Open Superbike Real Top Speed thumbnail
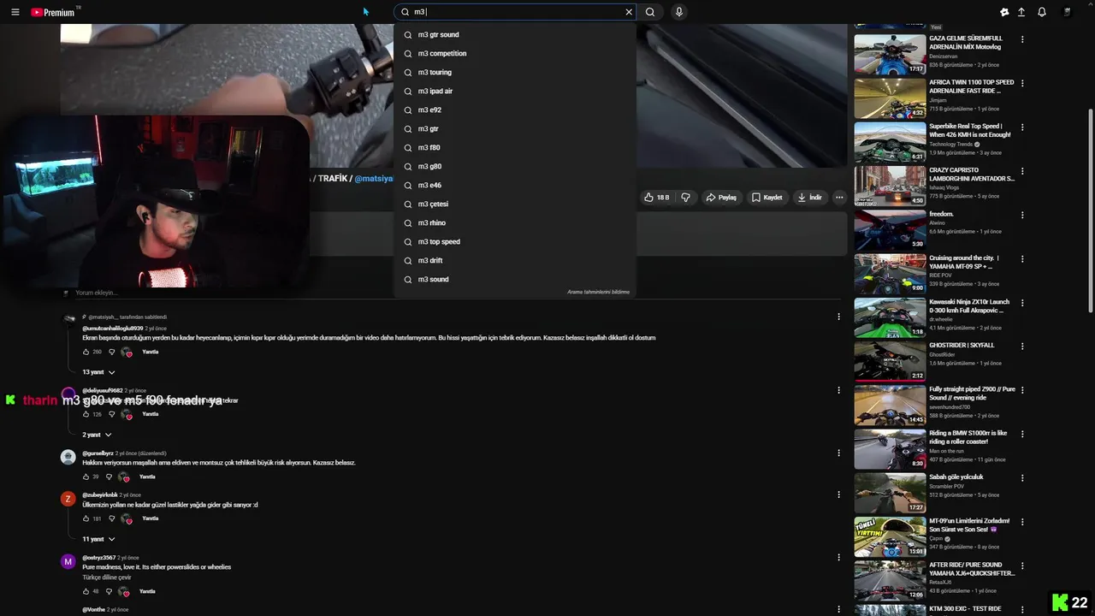1095x616 pixels. [x=890, y=142]
